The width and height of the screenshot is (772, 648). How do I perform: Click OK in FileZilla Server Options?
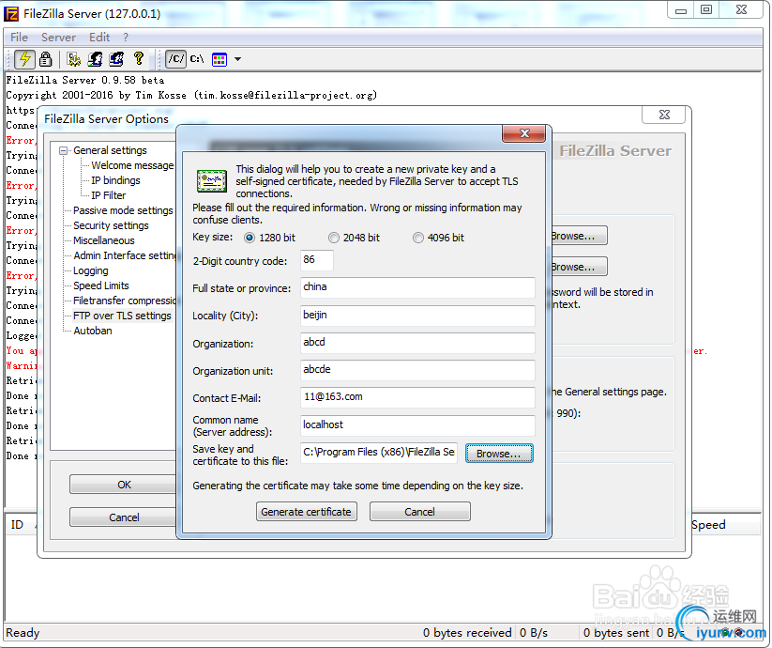[x=123, y=485]
